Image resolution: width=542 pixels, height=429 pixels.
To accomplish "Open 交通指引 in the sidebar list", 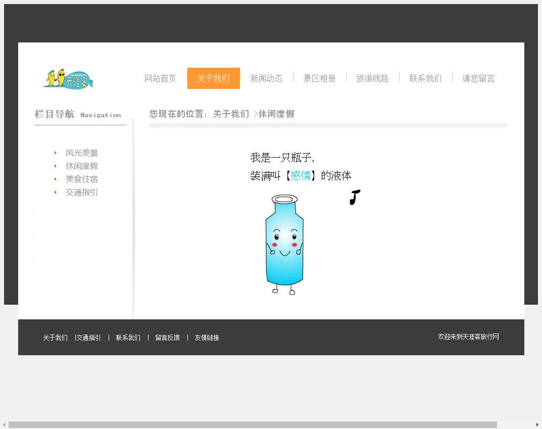I will (x=81, y=193).
